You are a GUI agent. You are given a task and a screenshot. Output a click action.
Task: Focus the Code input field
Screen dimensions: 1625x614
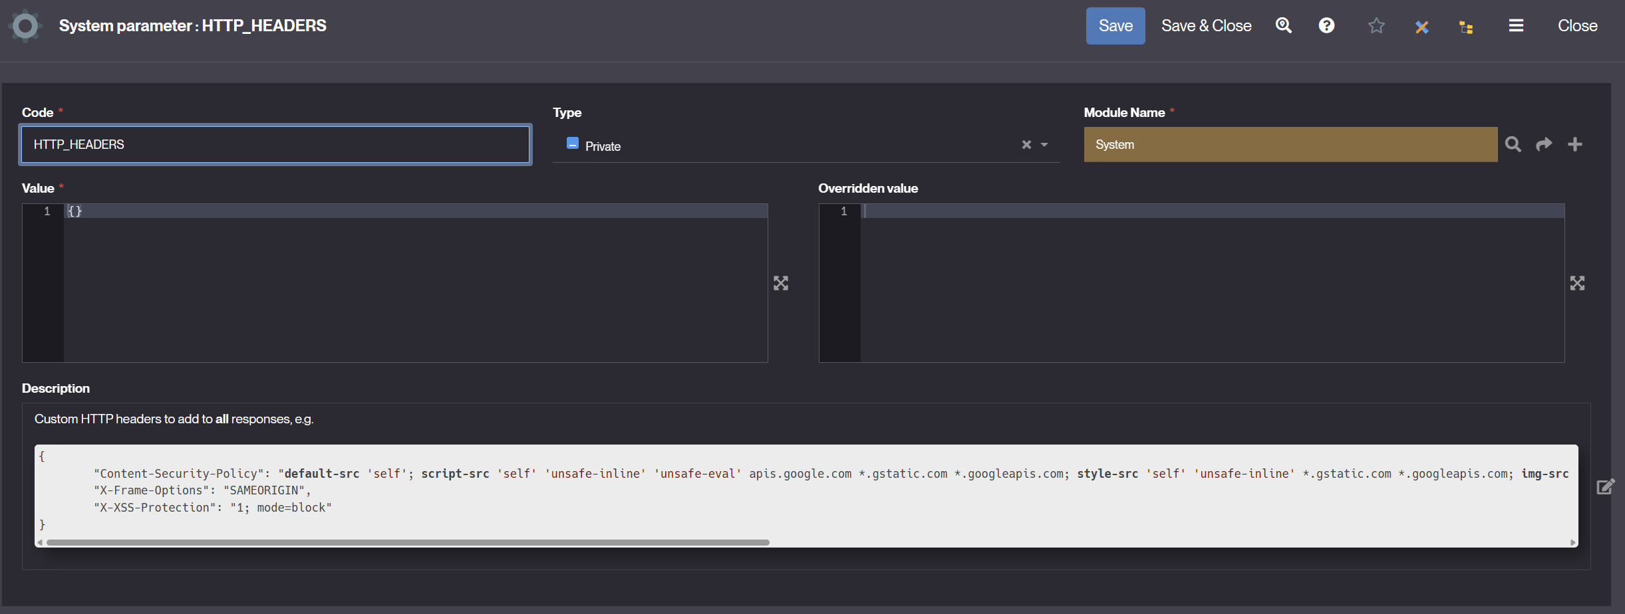tap(275, 145)
